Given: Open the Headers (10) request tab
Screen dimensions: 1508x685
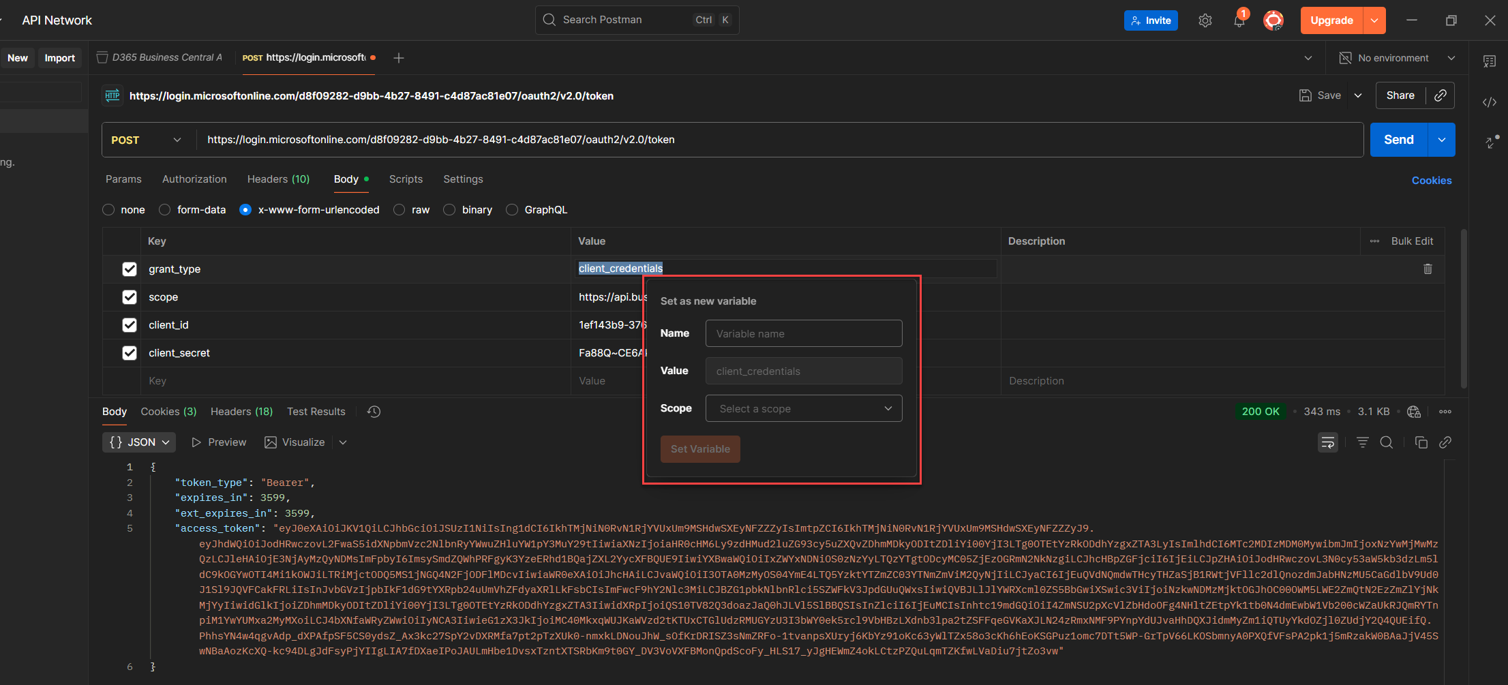Looking at the screenshot, I should (x=278, y=179).
